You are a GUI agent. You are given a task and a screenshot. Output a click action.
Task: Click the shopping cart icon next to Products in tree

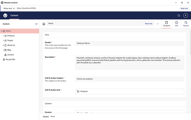tap(6, 36)
